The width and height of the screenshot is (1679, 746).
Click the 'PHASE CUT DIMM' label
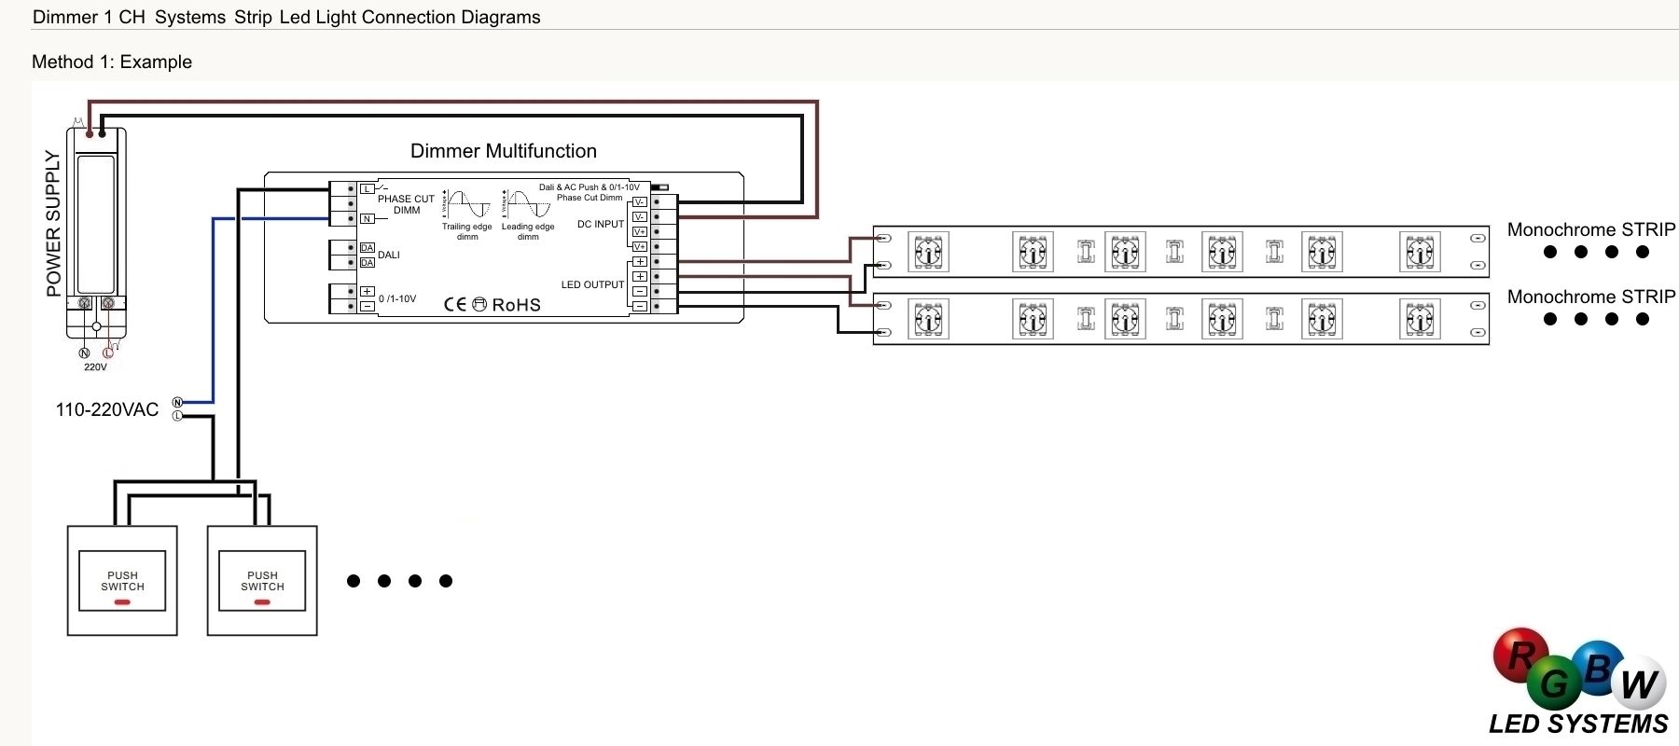(407, 204)
